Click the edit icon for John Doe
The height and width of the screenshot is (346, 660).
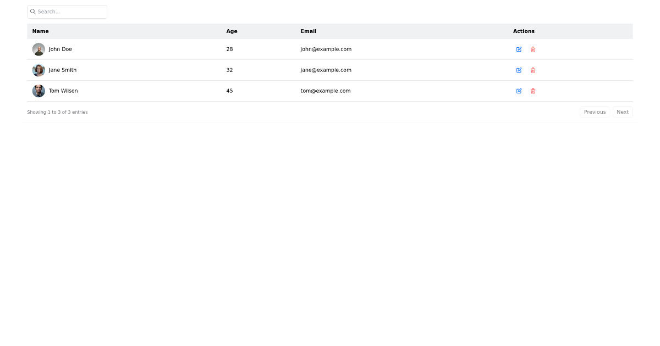pyautogui.click(x=519, y=49)
